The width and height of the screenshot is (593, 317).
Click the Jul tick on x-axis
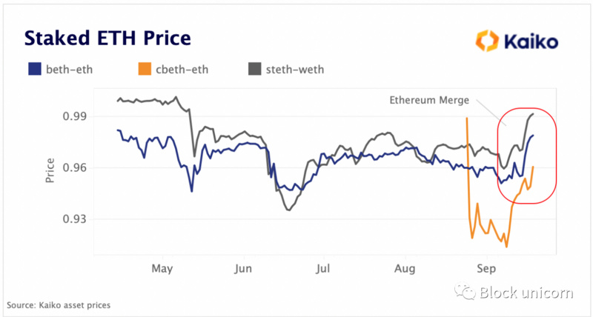(x=323, y=269)
